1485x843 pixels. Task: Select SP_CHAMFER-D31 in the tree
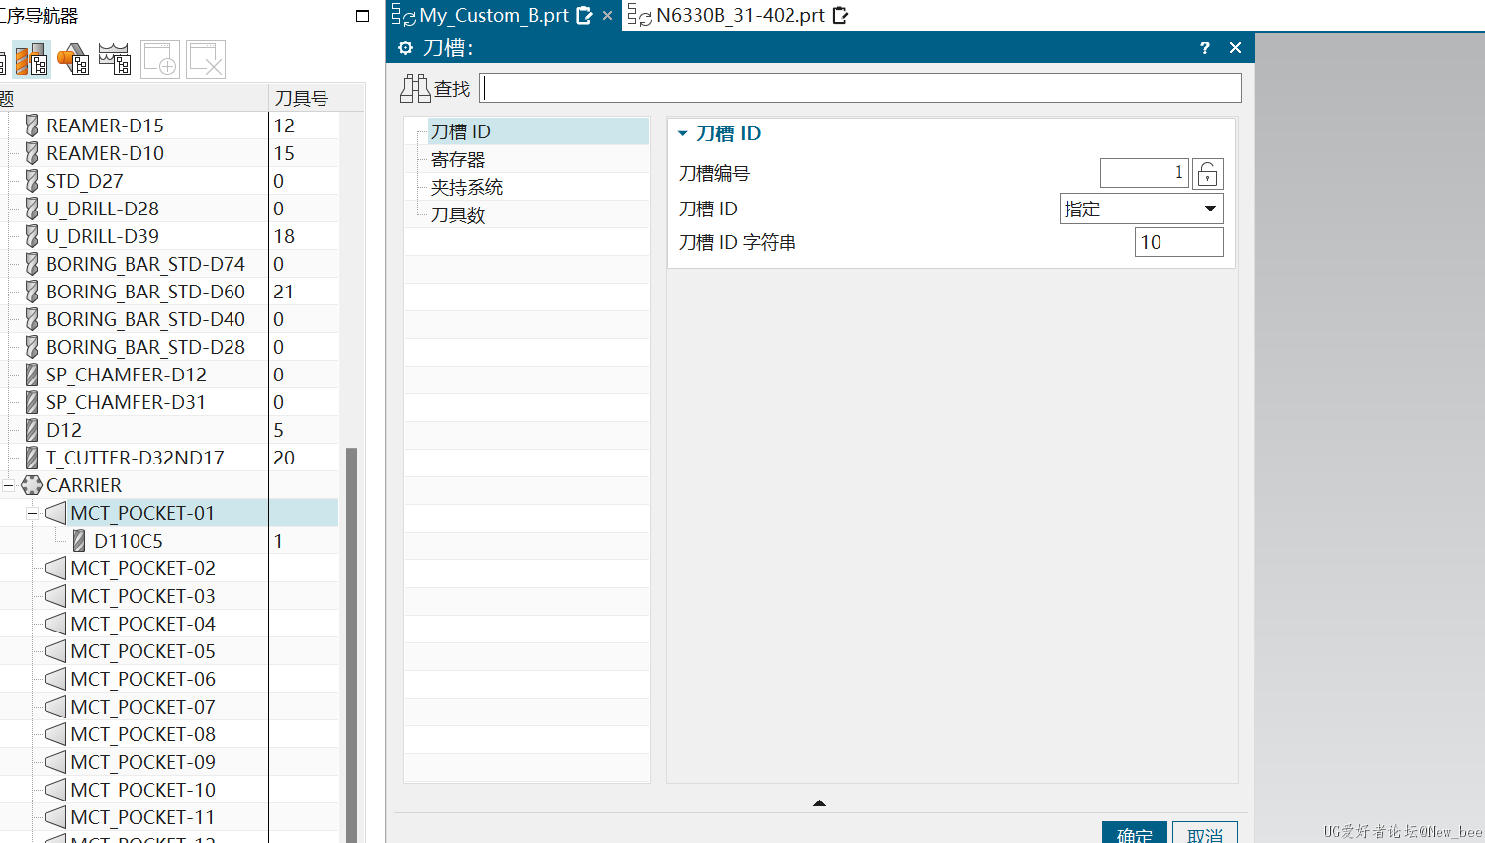(x=127, y=402)
